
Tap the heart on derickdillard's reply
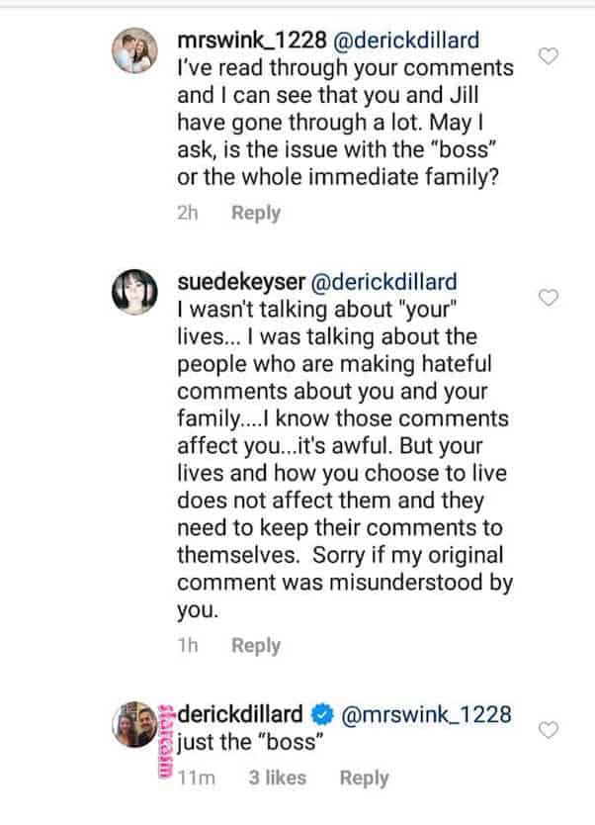tap(548, 730)
